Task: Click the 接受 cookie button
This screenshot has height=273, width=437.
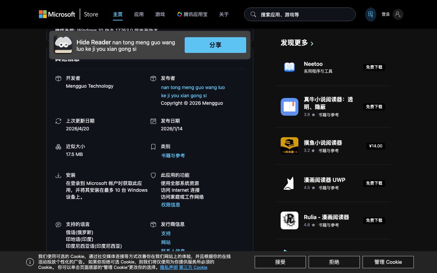Action: pos(280,262)
